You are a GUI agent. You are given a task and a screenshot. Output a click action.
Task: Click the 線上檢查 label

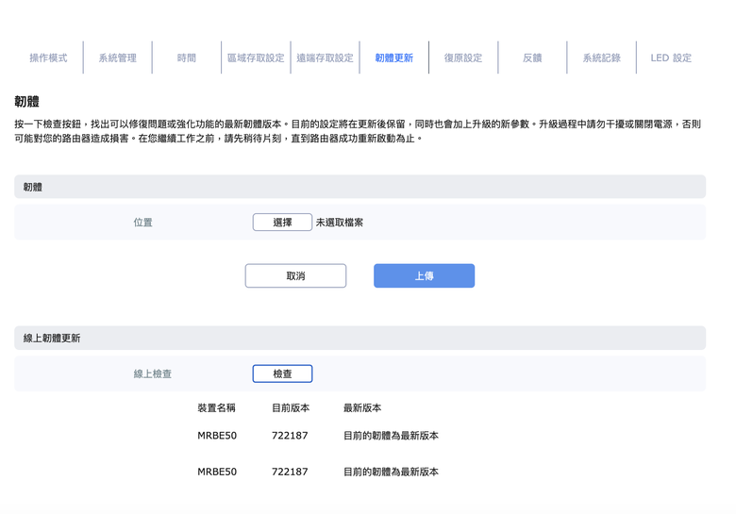coord(153,373)
